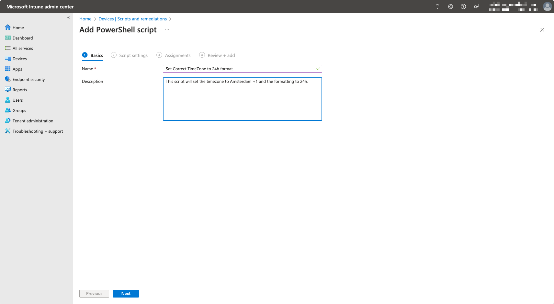Open the Scripts and remediations breadcrumb link
The image size is (554, 304).
(x=132, y=19)
